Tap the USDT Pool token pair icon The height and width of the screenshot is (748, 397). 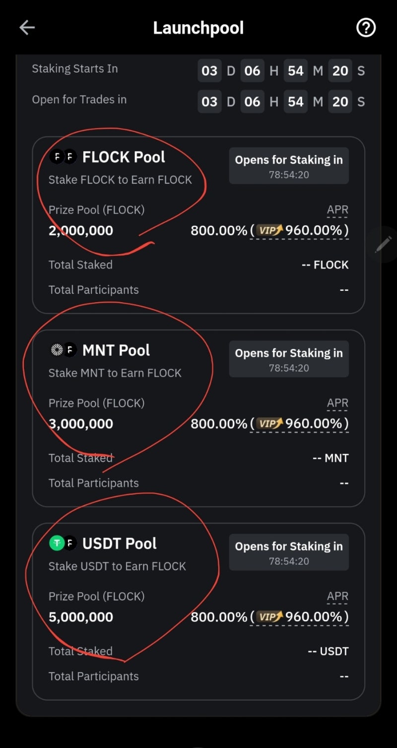point(63,544)
